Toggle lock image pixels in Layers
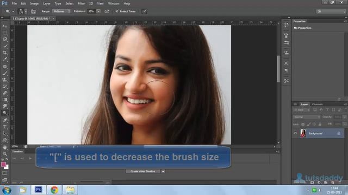 tap(309, 125)
